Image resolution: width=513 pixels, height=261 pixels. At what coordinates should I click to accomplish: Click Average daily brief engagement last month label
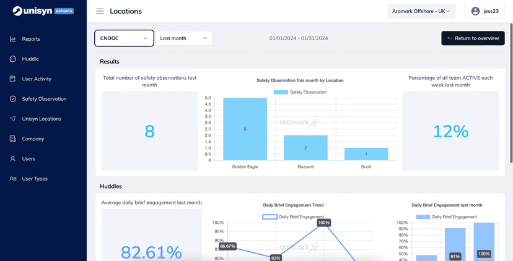click(x=151, y=202)
